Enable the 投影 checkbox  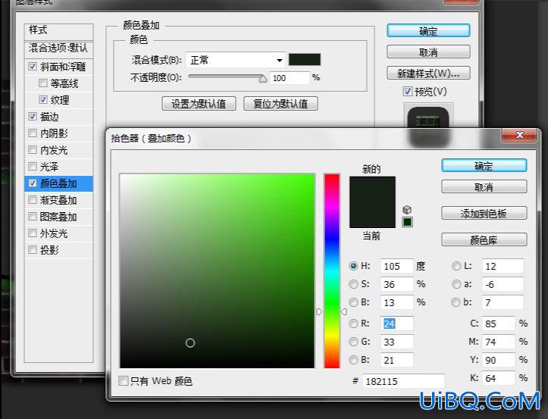[x=33, y=250]
